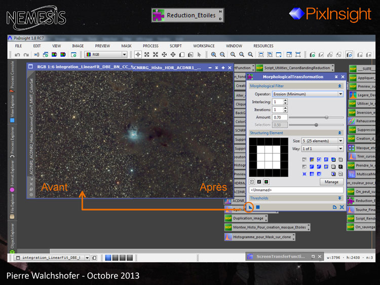The width and height of the screenshot is (380, 285).
Task: Click the invert structure icon with white 1
Action: tap(333, 167)
